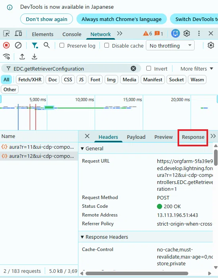This screenshot has width=218, height=278.
Task: Enable the Preserve log checkbox
Action: point(62,45)
